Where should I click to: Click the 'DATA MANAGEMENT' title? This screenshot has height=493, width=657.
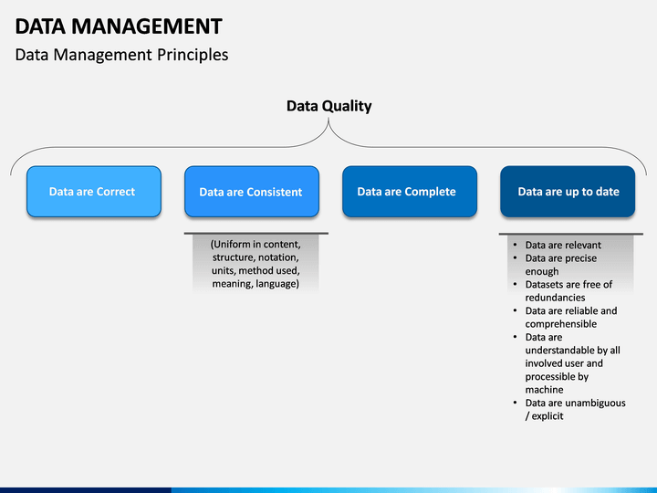[119, 26]
